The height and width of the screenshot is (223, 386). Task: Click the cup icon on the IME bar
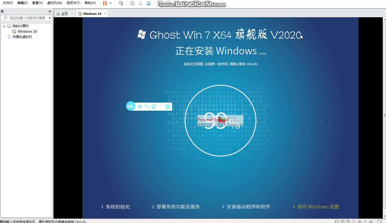[x=154, y=107]
